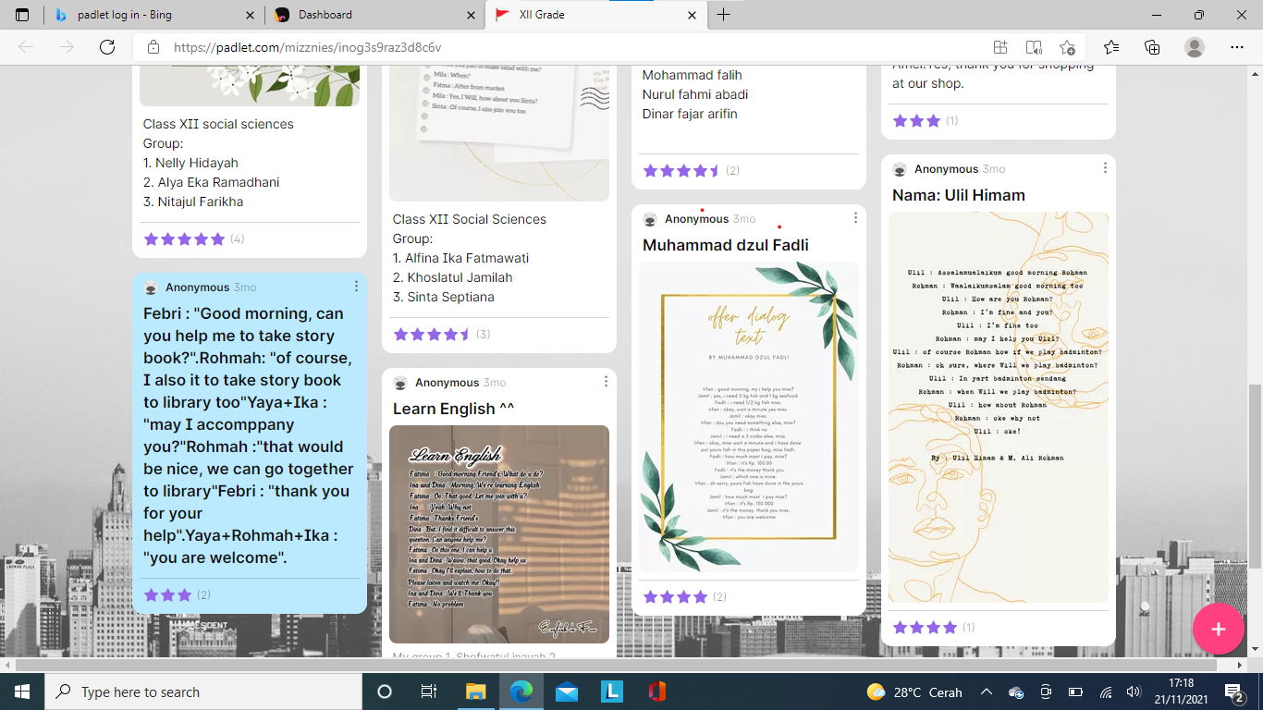
Task: Open browser settings and more menu
Action: 1237,47
